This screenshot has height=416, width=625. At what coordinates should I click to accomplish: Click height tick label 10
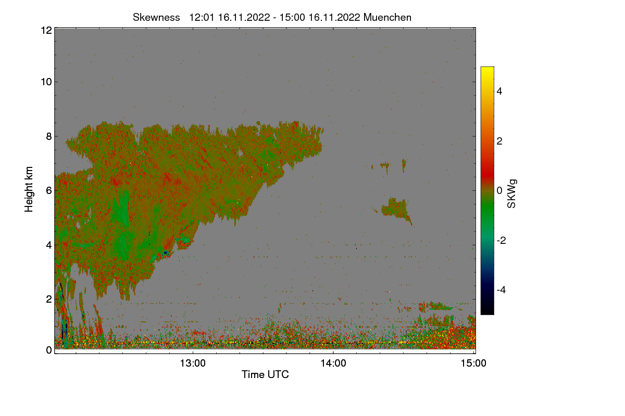pyautogui.click(x=46, y=82)
